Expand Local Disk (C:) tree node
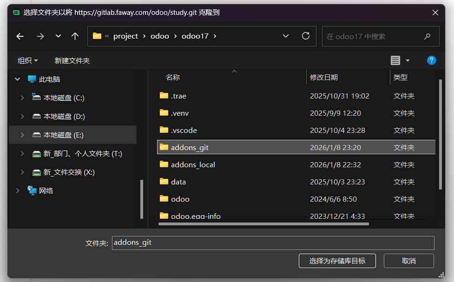Viewport: 454px width, 282px height. coord(22,98)
